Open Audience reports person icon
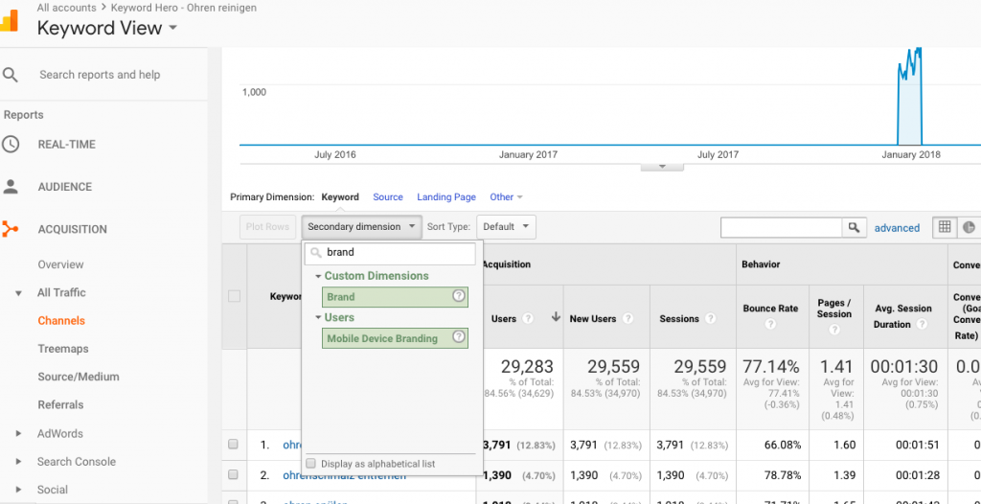 coord(10,187)
